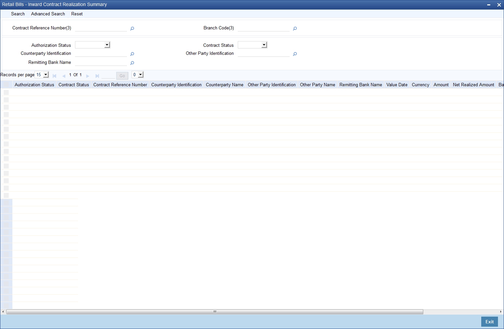The image size is (504, 329).
Task: Sort by Amount column header
Action: click(x=441, y=85)
